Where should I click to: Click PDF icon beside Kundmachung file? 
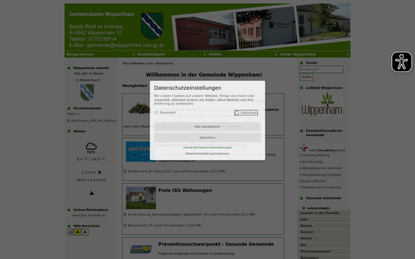(125, 214)
